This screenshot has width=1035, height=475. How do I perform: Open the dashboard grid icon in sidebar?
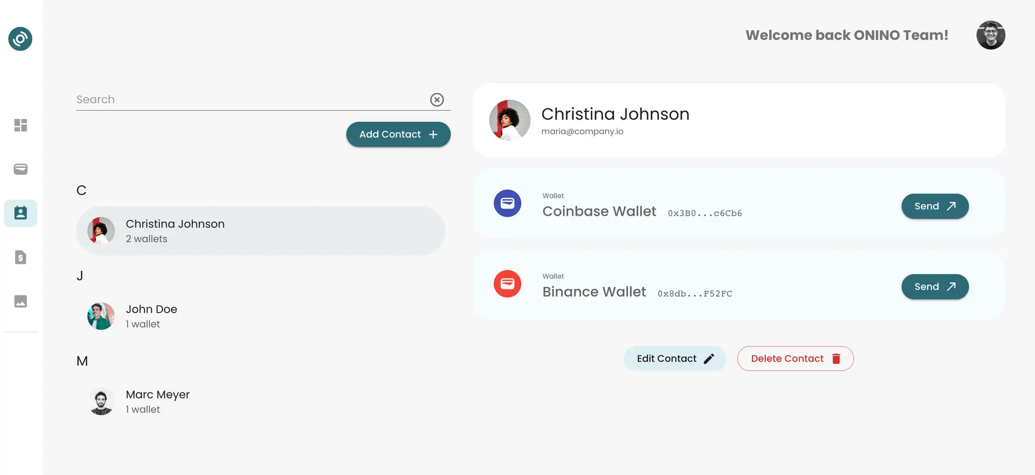(20, 125)
